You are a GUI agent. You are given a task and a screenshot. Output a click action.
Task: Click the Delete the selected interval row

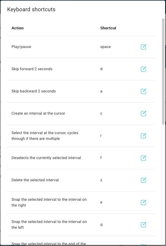[35, 180]
